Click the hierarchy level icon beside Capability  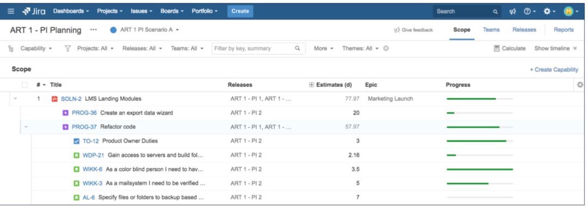coord(11,48)
